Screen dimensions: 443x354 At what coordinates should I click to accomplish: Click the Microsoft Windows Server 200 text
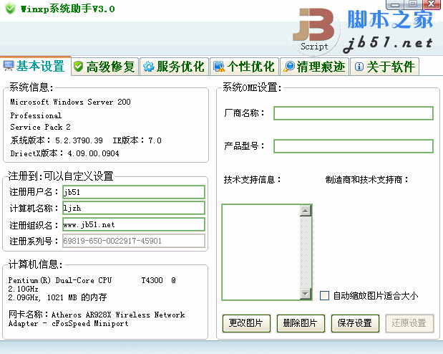70,102
